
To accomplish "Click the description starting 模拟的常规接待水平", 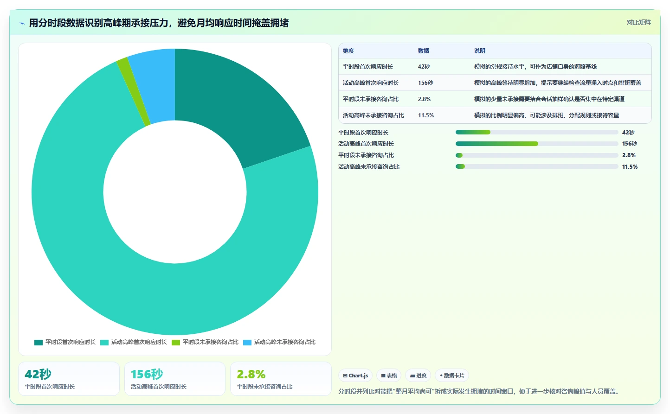I will point(535,67).
